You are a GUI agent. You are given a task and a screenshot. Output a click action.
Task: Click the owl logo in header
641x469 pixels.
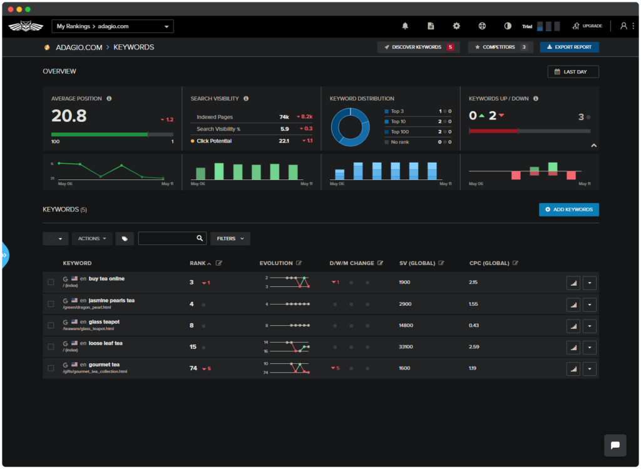point(26,26)
